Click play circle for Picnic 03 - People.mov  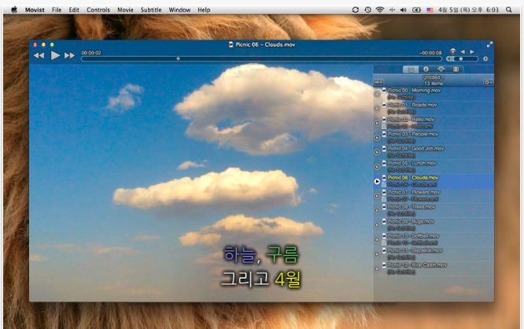click(377, 138)
